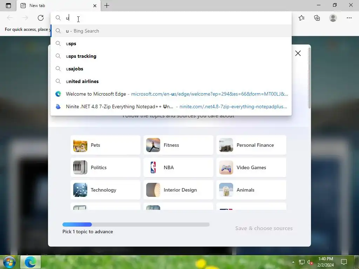Click the address bar input field
The width and height of the screenshot is (359, 269).
[x=171, y=18]
